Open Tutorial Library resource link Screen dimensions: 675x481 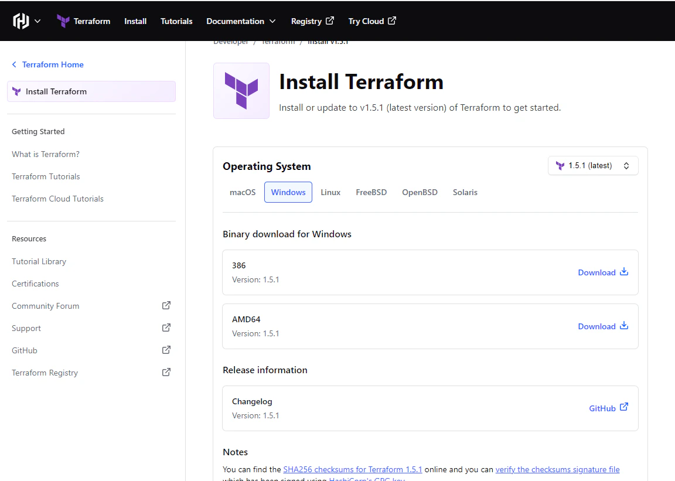click(39, 261)
